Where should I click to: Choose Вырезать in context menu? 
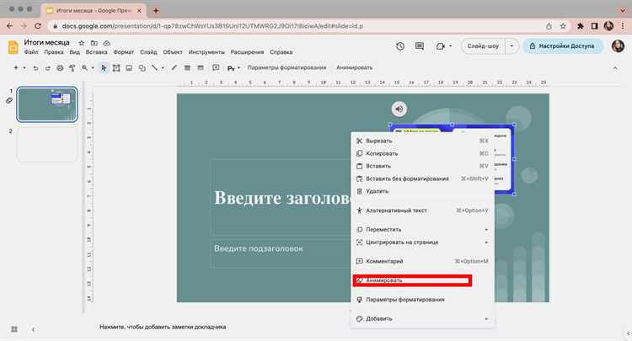point(422,141)
